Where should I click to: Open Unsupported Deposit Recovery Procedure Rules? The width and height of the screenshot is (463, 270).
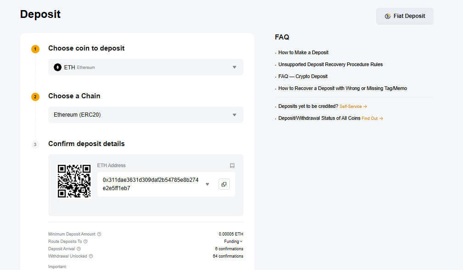coord(330,64)
